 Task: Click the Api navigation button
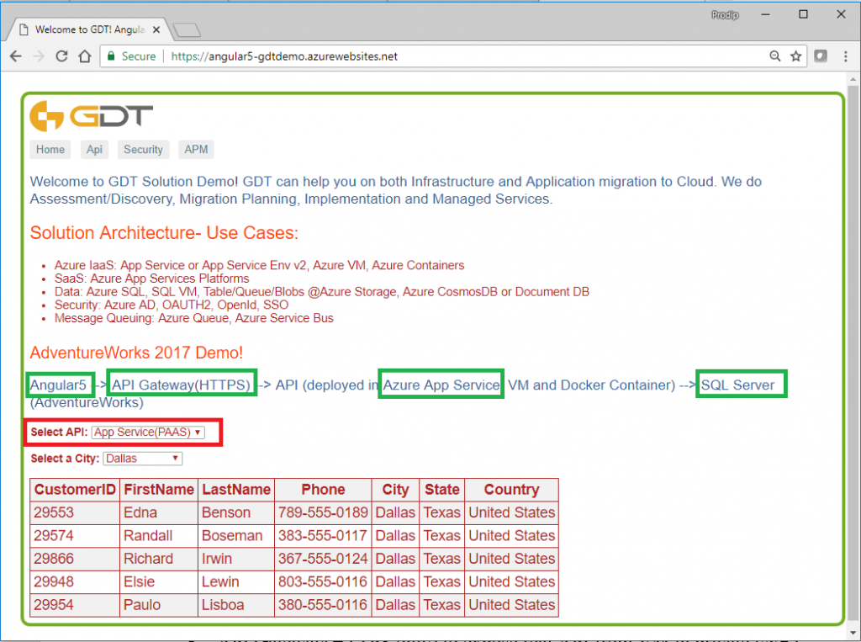94,149
